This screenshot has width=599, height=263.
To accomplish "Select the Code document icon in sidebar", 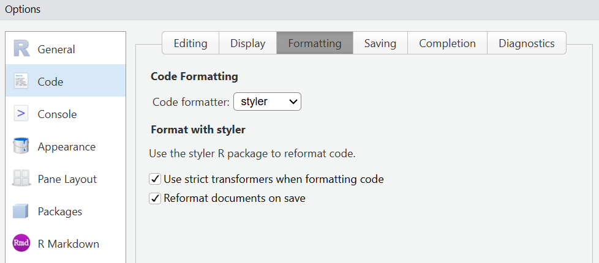I will pos(21,81).
